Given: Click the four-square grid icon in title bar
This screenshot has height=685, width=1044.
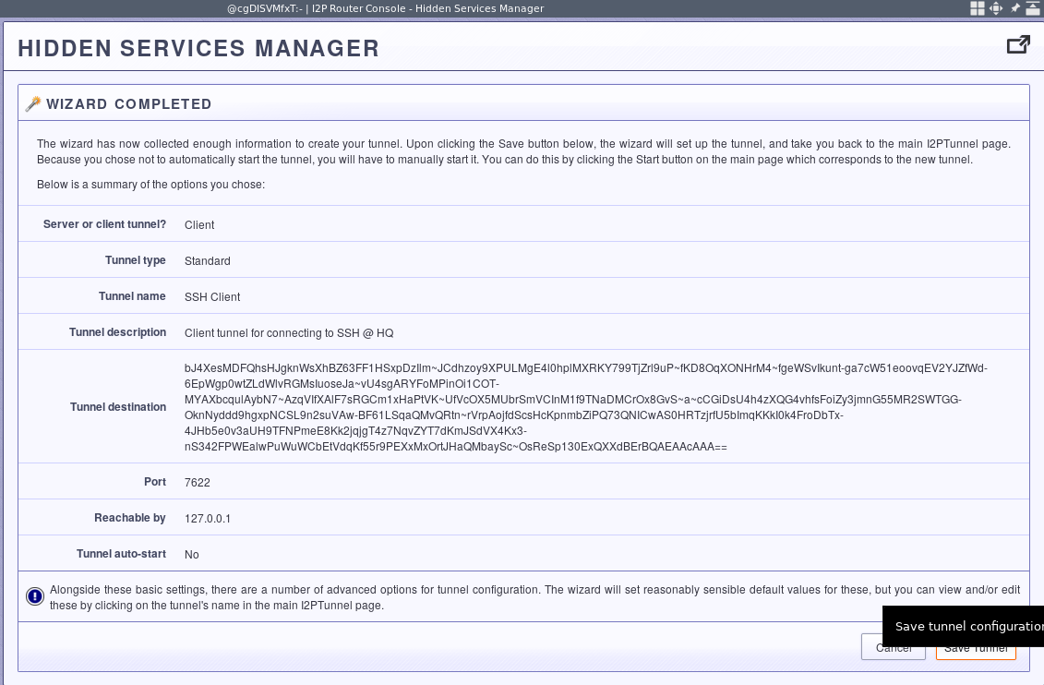Looking at the screenshot, I should click(977, 8).
